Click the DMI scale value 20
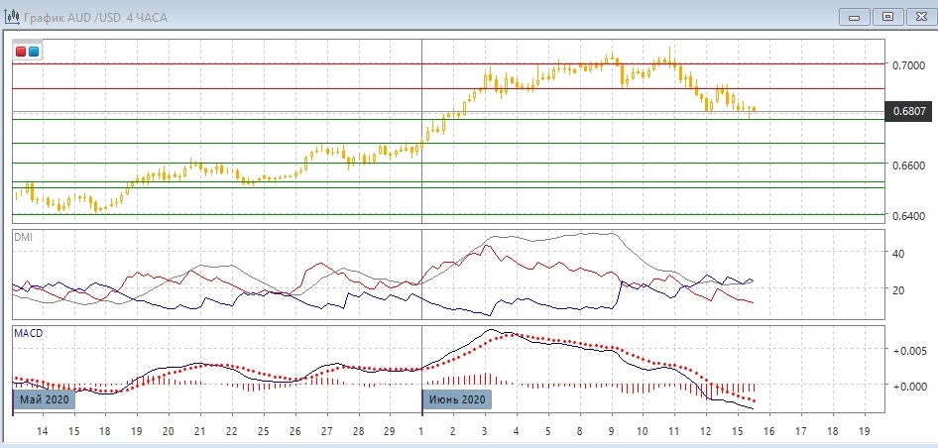Viewport: 938px width, 448px height. [x=901, y=290]
